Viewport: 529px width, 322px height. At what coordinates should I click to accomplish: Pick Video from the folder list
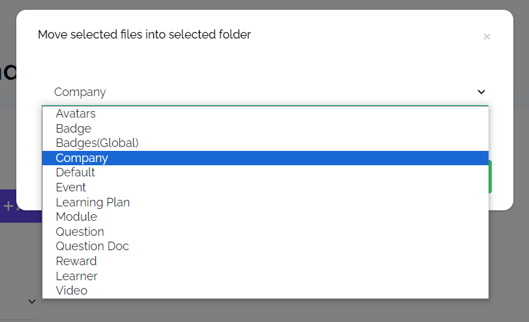72,291
